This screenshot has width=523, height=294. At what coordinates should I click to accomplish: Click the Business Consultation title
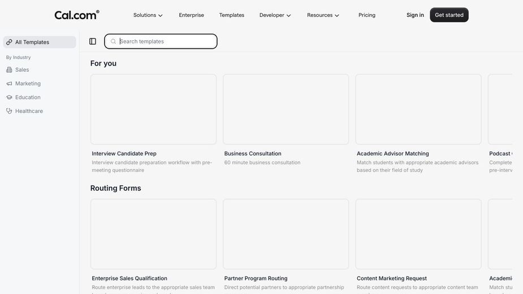click(x=253, y=154)
